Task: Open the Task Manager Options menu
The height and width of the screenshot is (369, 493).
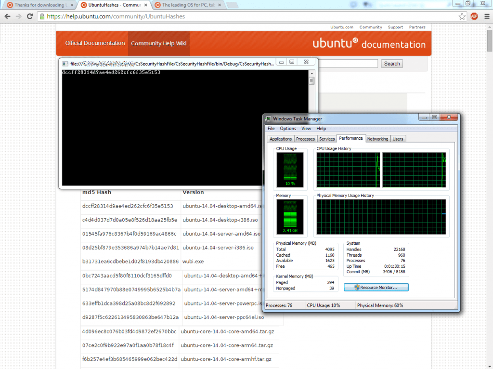Action: click(288, 128)
